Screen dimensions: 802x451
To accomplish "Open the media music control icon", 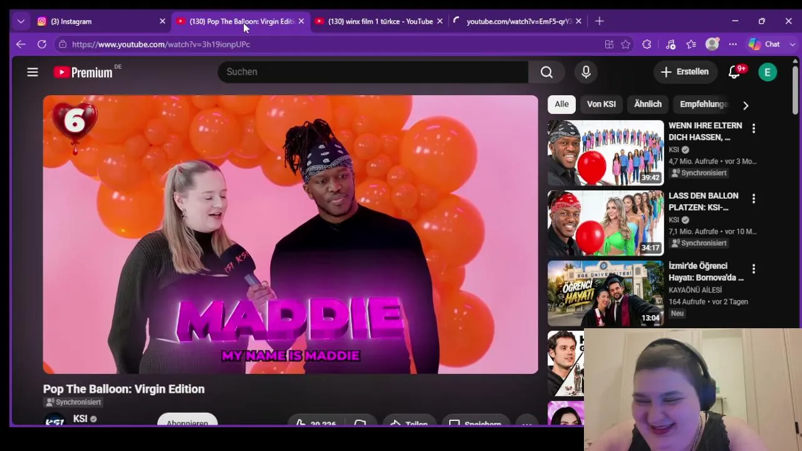I will point(670,44).
